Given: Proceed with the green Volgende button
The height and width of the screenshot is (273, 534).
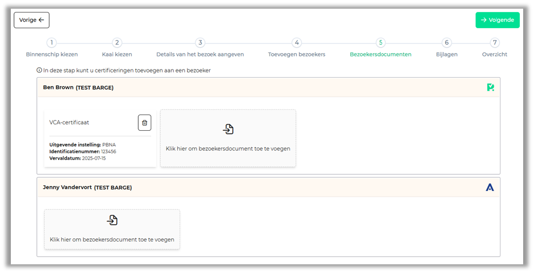Looking at the screenshot, I should [497, 20].
